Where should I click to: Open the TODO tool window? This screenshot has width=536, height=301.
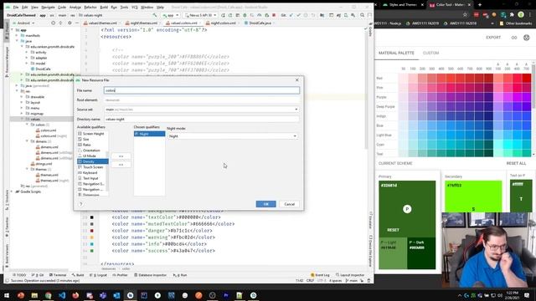point(19,275)
